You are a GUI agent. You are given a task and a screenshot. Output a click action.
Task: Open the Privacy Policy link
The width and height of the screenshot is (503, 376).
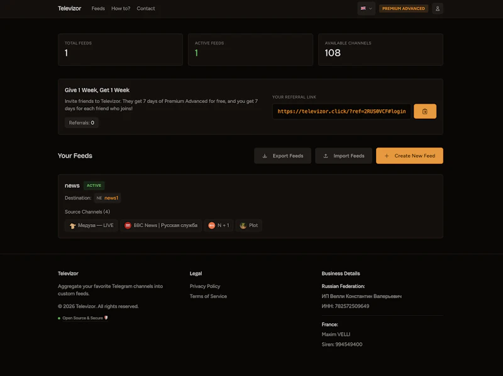pos(205,286)
